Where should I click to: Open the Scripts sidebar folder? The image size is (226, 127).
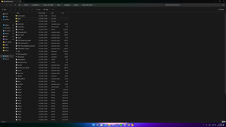pyautogui.click(x=6, y=45)
